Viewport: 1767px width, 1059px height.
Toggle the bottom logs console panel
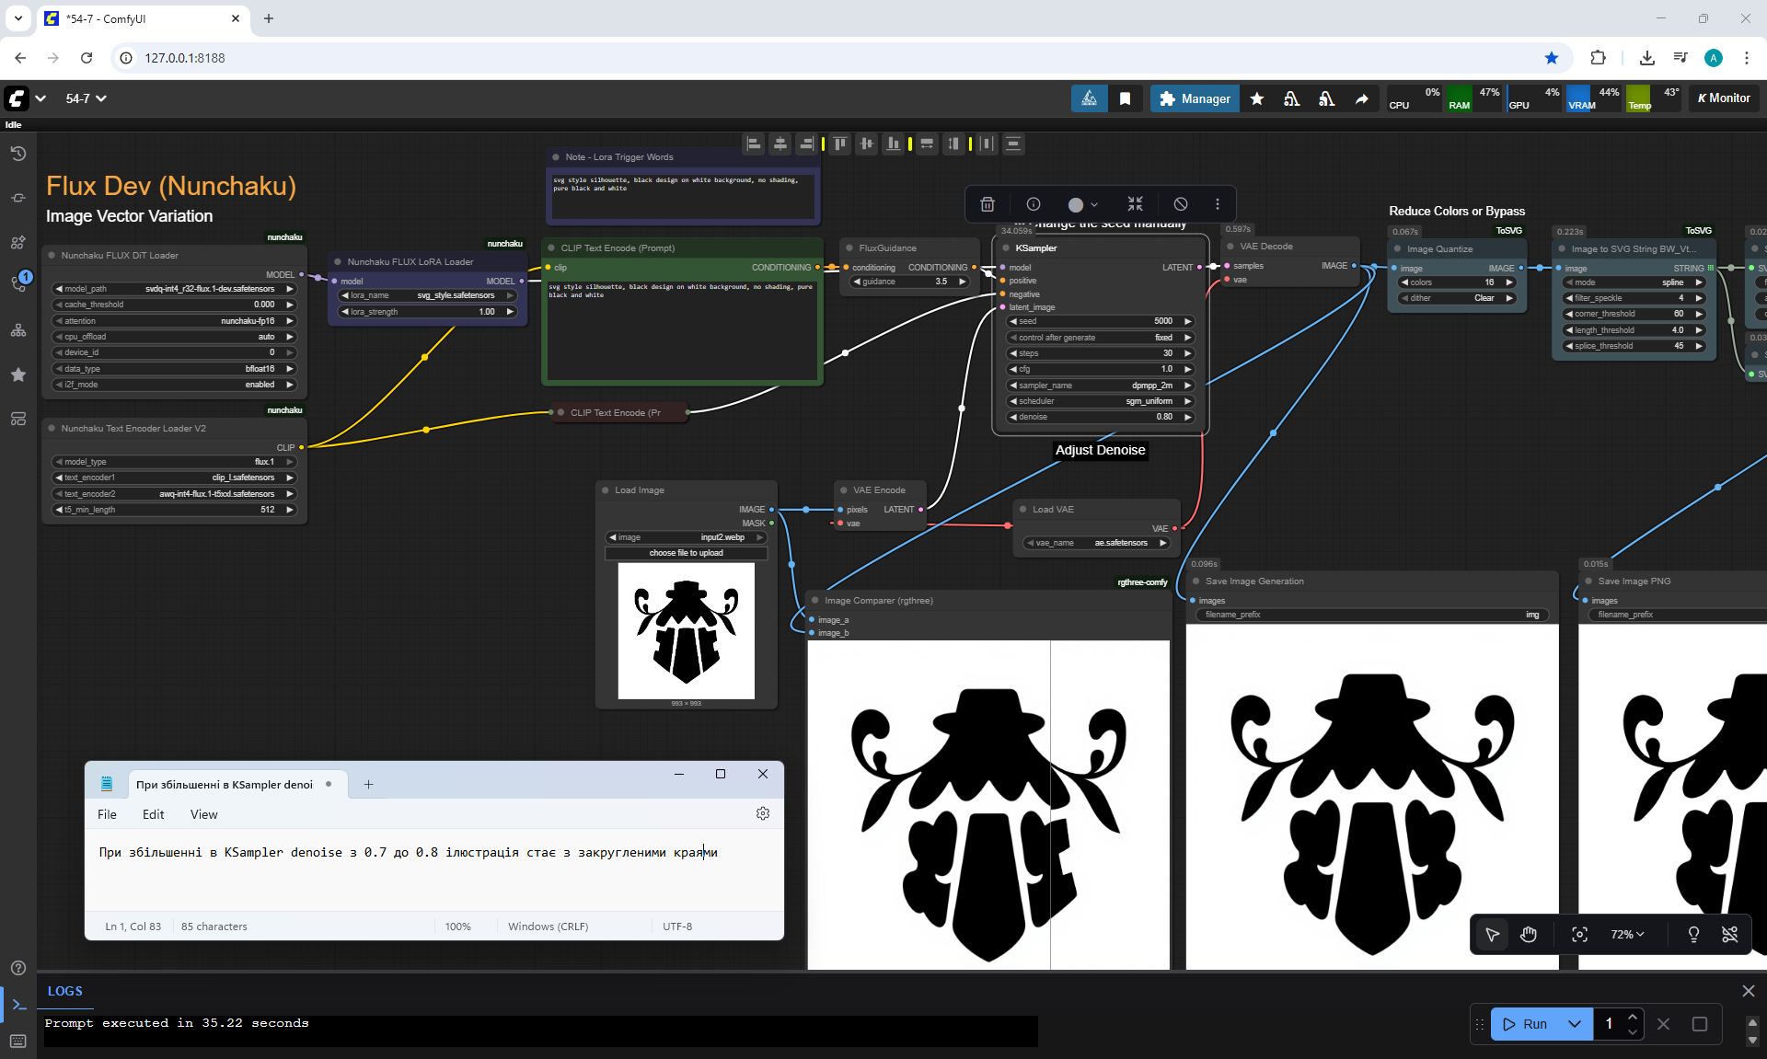[18, 1005]
